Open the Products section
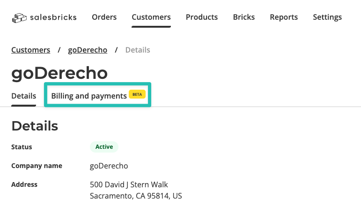This screenshot has width=361, height=207. [x=202, y=17]
